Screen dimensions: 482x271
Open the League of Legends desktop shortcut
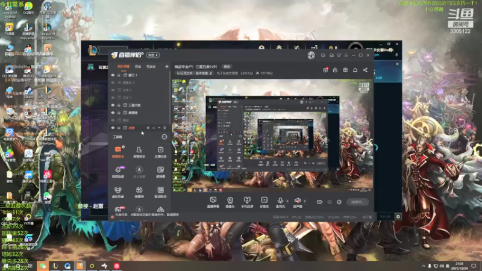(x=9, y=10)
